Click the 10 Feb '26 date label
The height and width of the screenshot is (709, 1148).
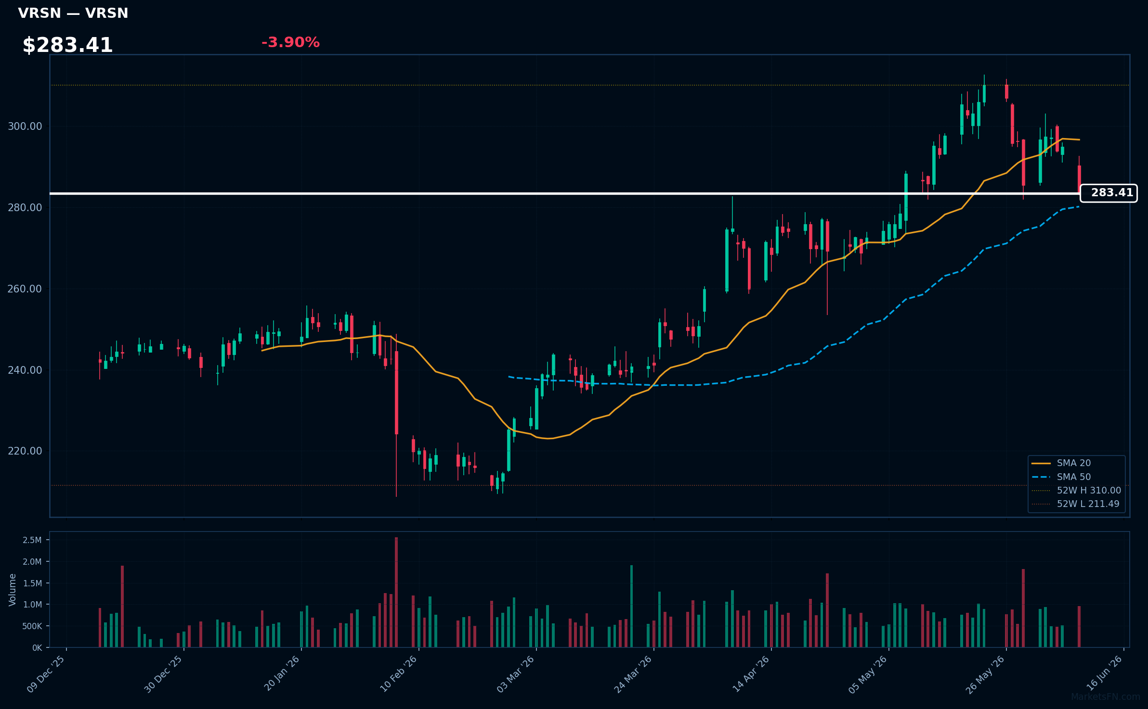click(x=399, y=674)
